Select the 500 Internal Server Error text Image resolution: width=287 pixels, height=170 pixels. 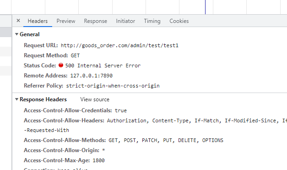[103, 66]
